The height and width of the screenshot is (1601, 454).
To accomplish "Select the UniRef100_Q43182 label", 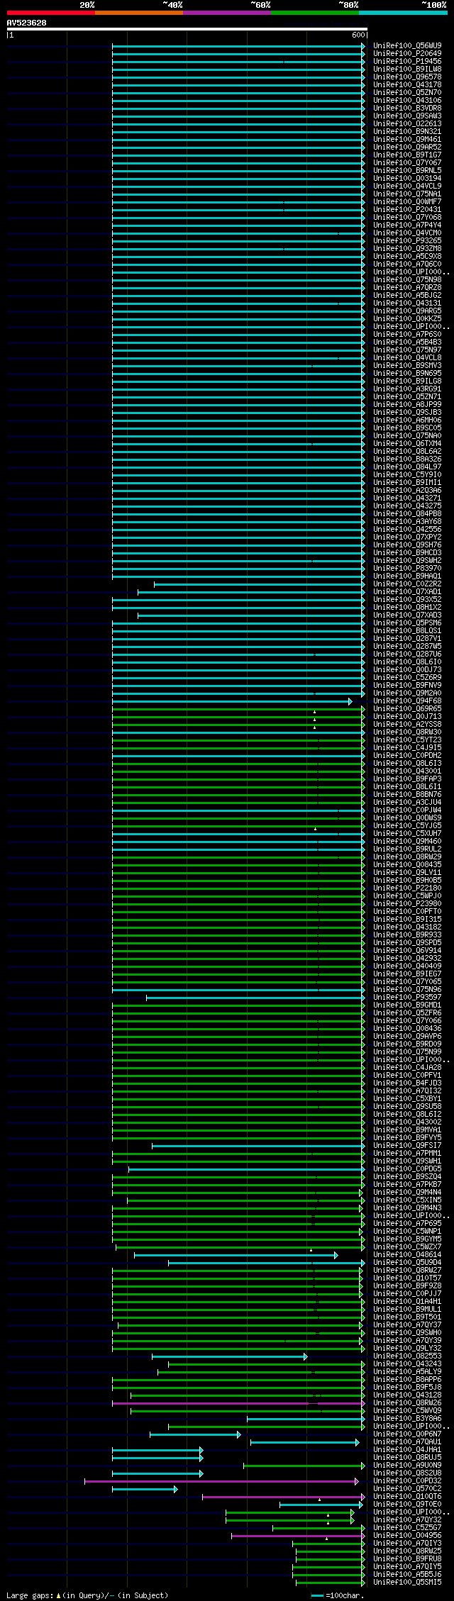I will click(x=407, y=927).
